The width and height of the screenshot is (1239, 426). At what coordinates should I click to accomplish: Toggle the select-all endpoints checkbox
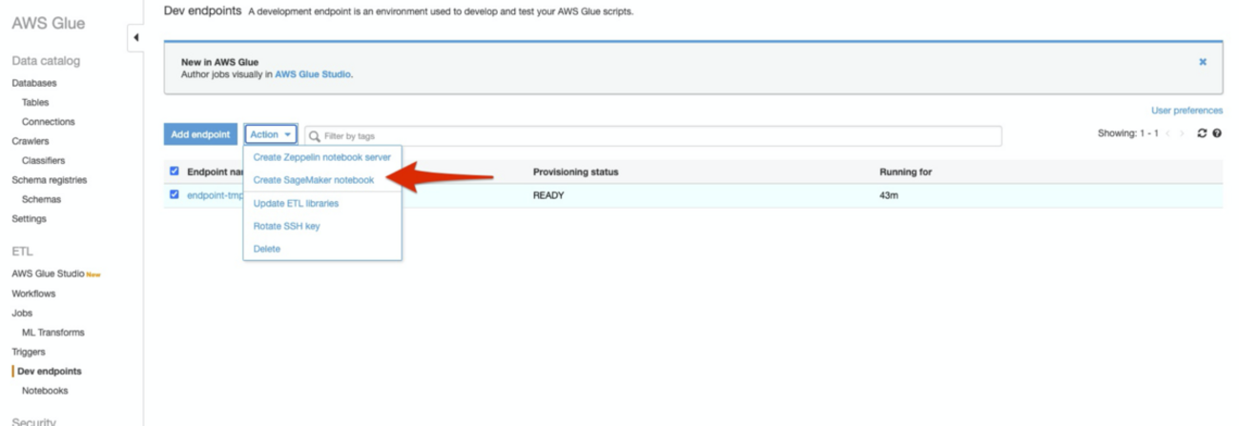[x=174, y=172]
